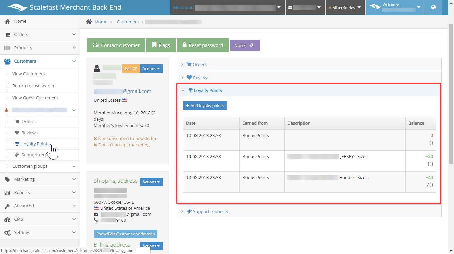Click the Home house icon in breadcrumb
454x254 pixels.
pos(89,22)
